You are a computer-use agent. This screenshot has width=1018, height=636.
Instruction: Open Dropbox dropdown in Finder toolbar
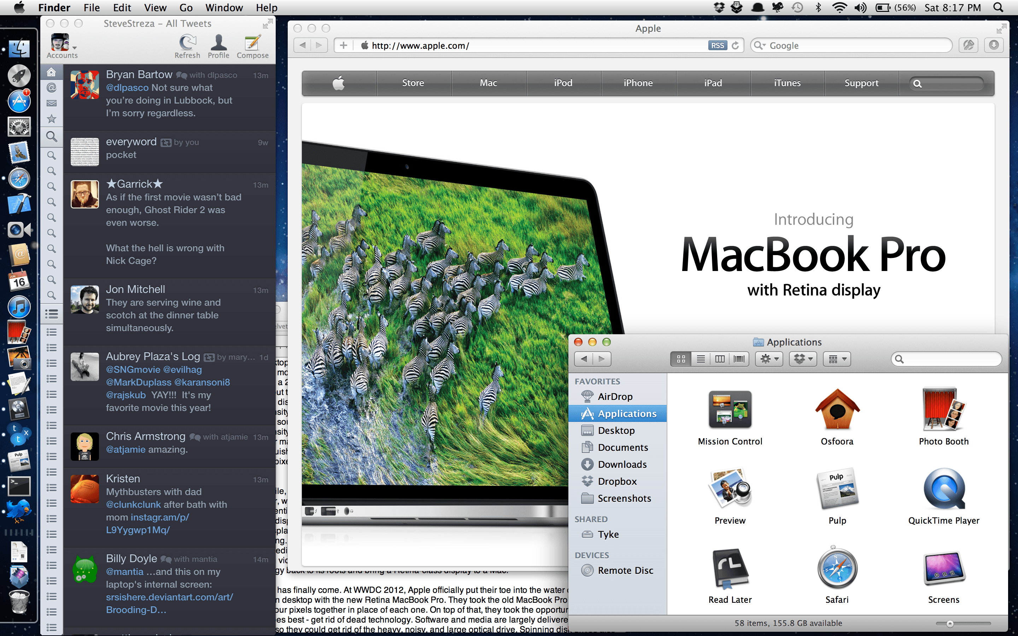pyautogui.click(x=803, y=359)
